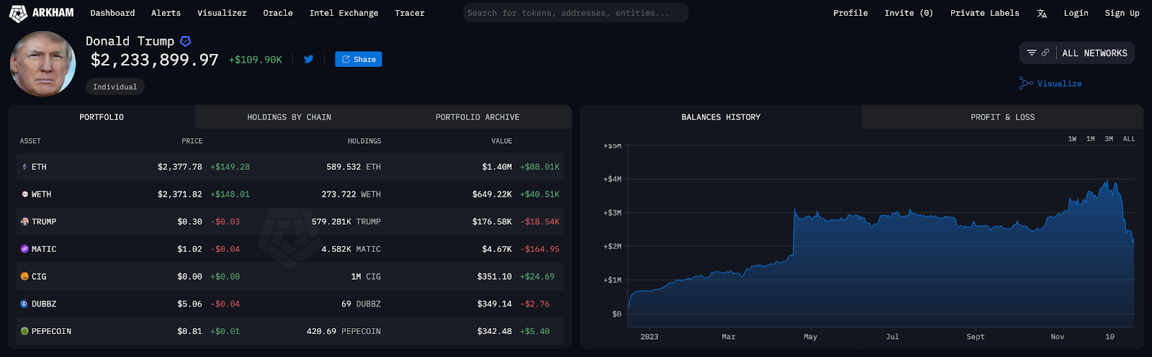
Task: Click the MATIC token icon
Action: (x=24, y=249)
